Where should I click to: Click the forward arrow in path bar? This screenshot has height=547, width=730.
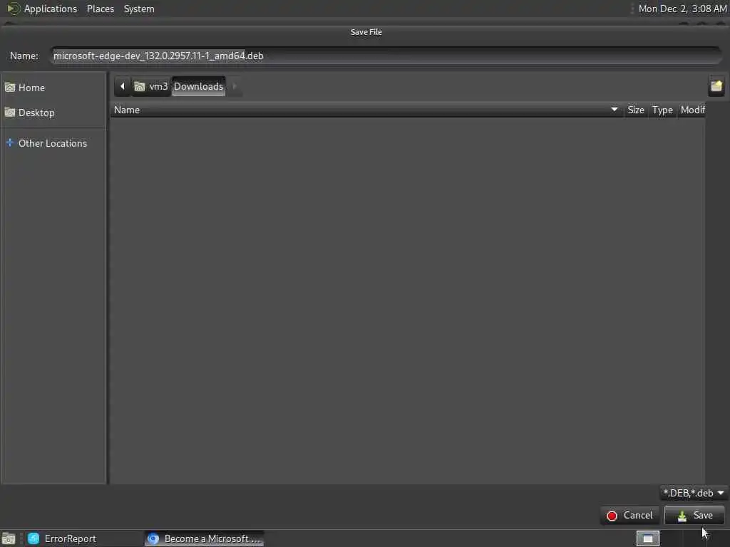[x=234, y=86]
